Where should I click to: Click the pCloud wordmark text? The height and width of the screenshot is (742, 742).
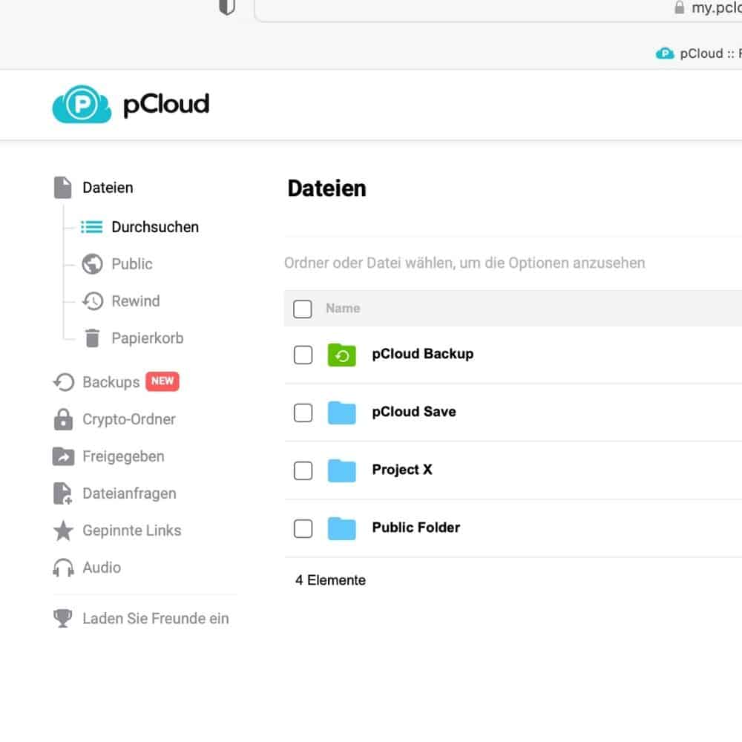[166, 105]
